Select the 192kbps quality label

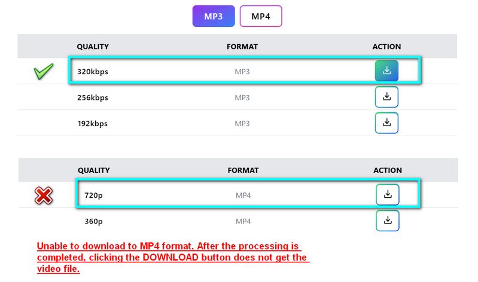[x=93, y=123]
